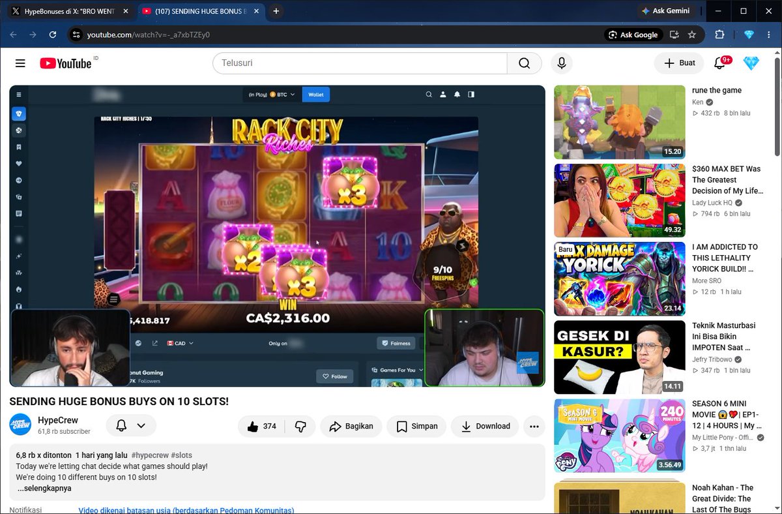This screenshot has width=782, height=514.
Task: Open MAX DAMAGE YORICK thumbnail
Action: (620, 279)
